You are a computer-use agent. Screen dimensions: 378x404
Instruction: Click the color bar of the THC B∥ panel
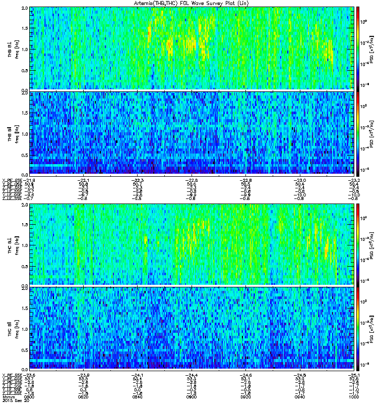coord(358,329)
